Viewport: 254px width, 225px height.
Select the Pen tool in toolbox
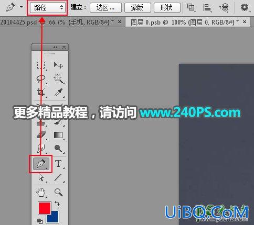[41, 164]
